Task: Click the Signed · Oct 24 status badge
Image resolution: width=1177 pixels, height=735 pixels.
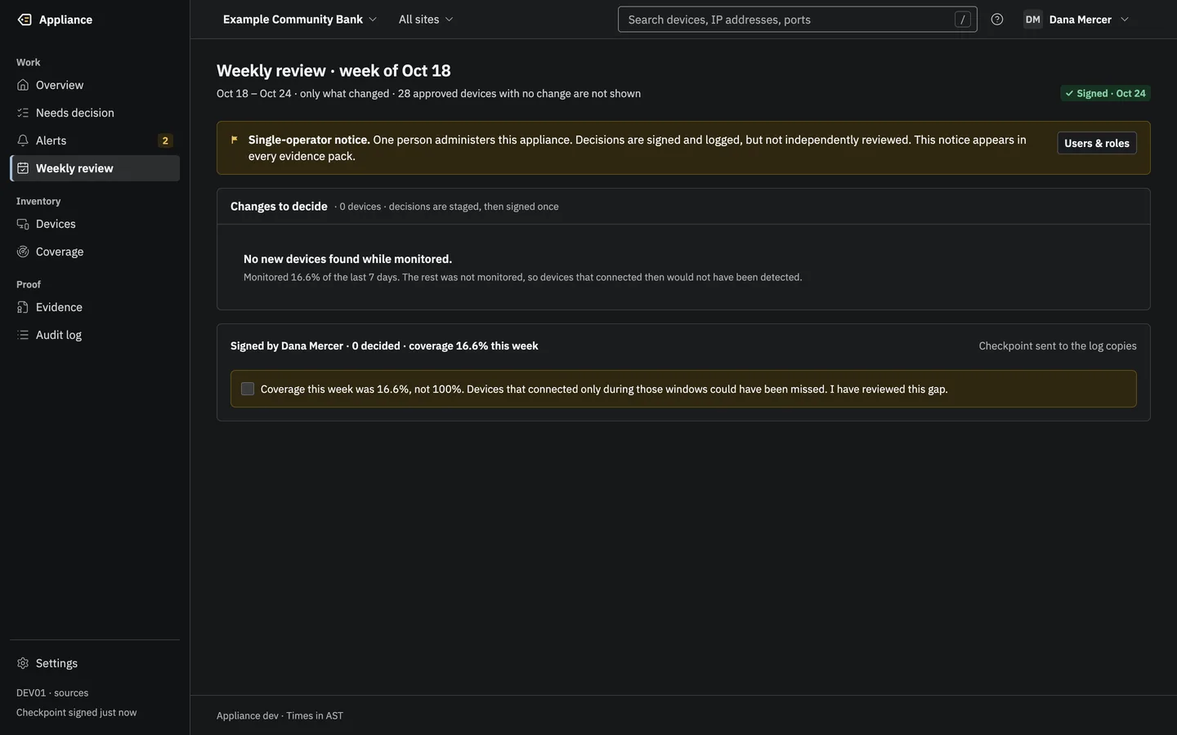Action: [x=1105, y=93]
